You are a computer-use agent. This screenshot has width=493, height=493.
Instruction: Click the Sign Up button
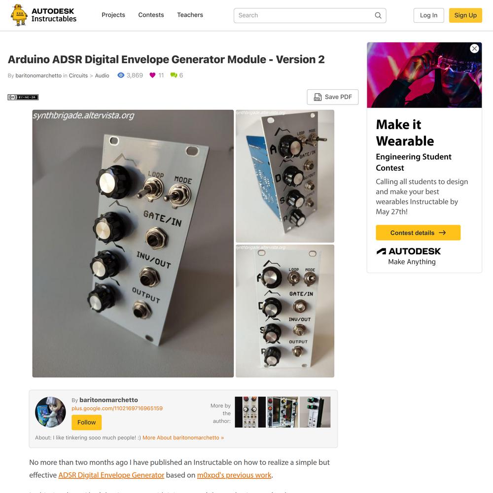point(465,15)
